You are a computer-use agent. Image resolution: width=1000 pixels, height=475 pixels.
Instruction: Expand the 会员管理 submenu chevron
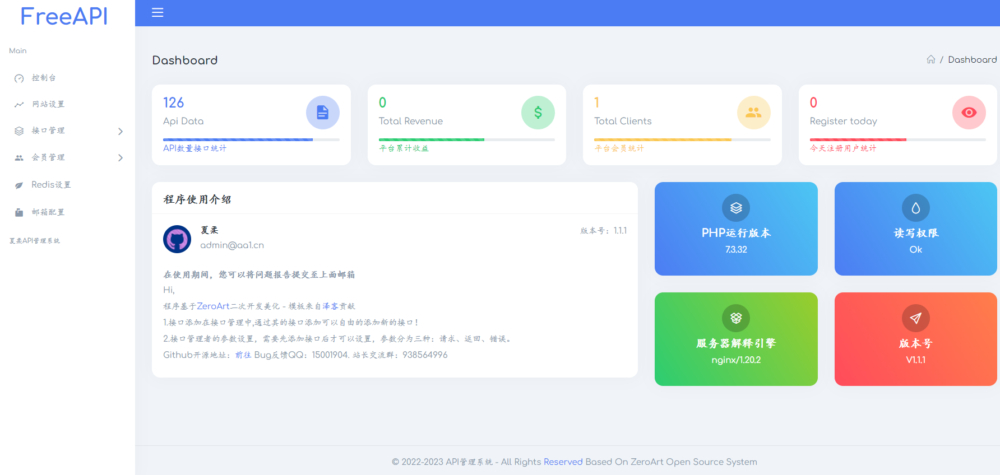click(121, 158)
